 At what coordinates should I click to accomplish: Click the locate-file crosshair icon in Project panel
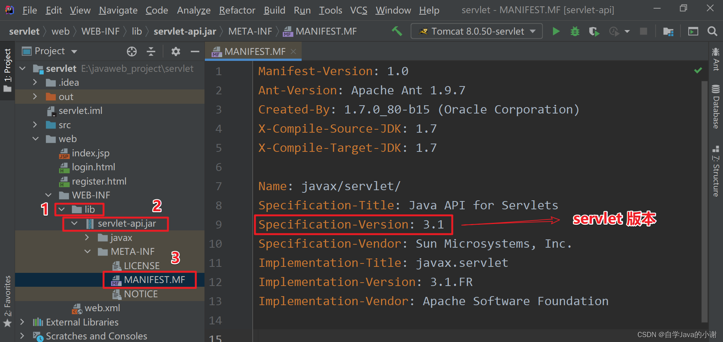[x=132, y=51]
